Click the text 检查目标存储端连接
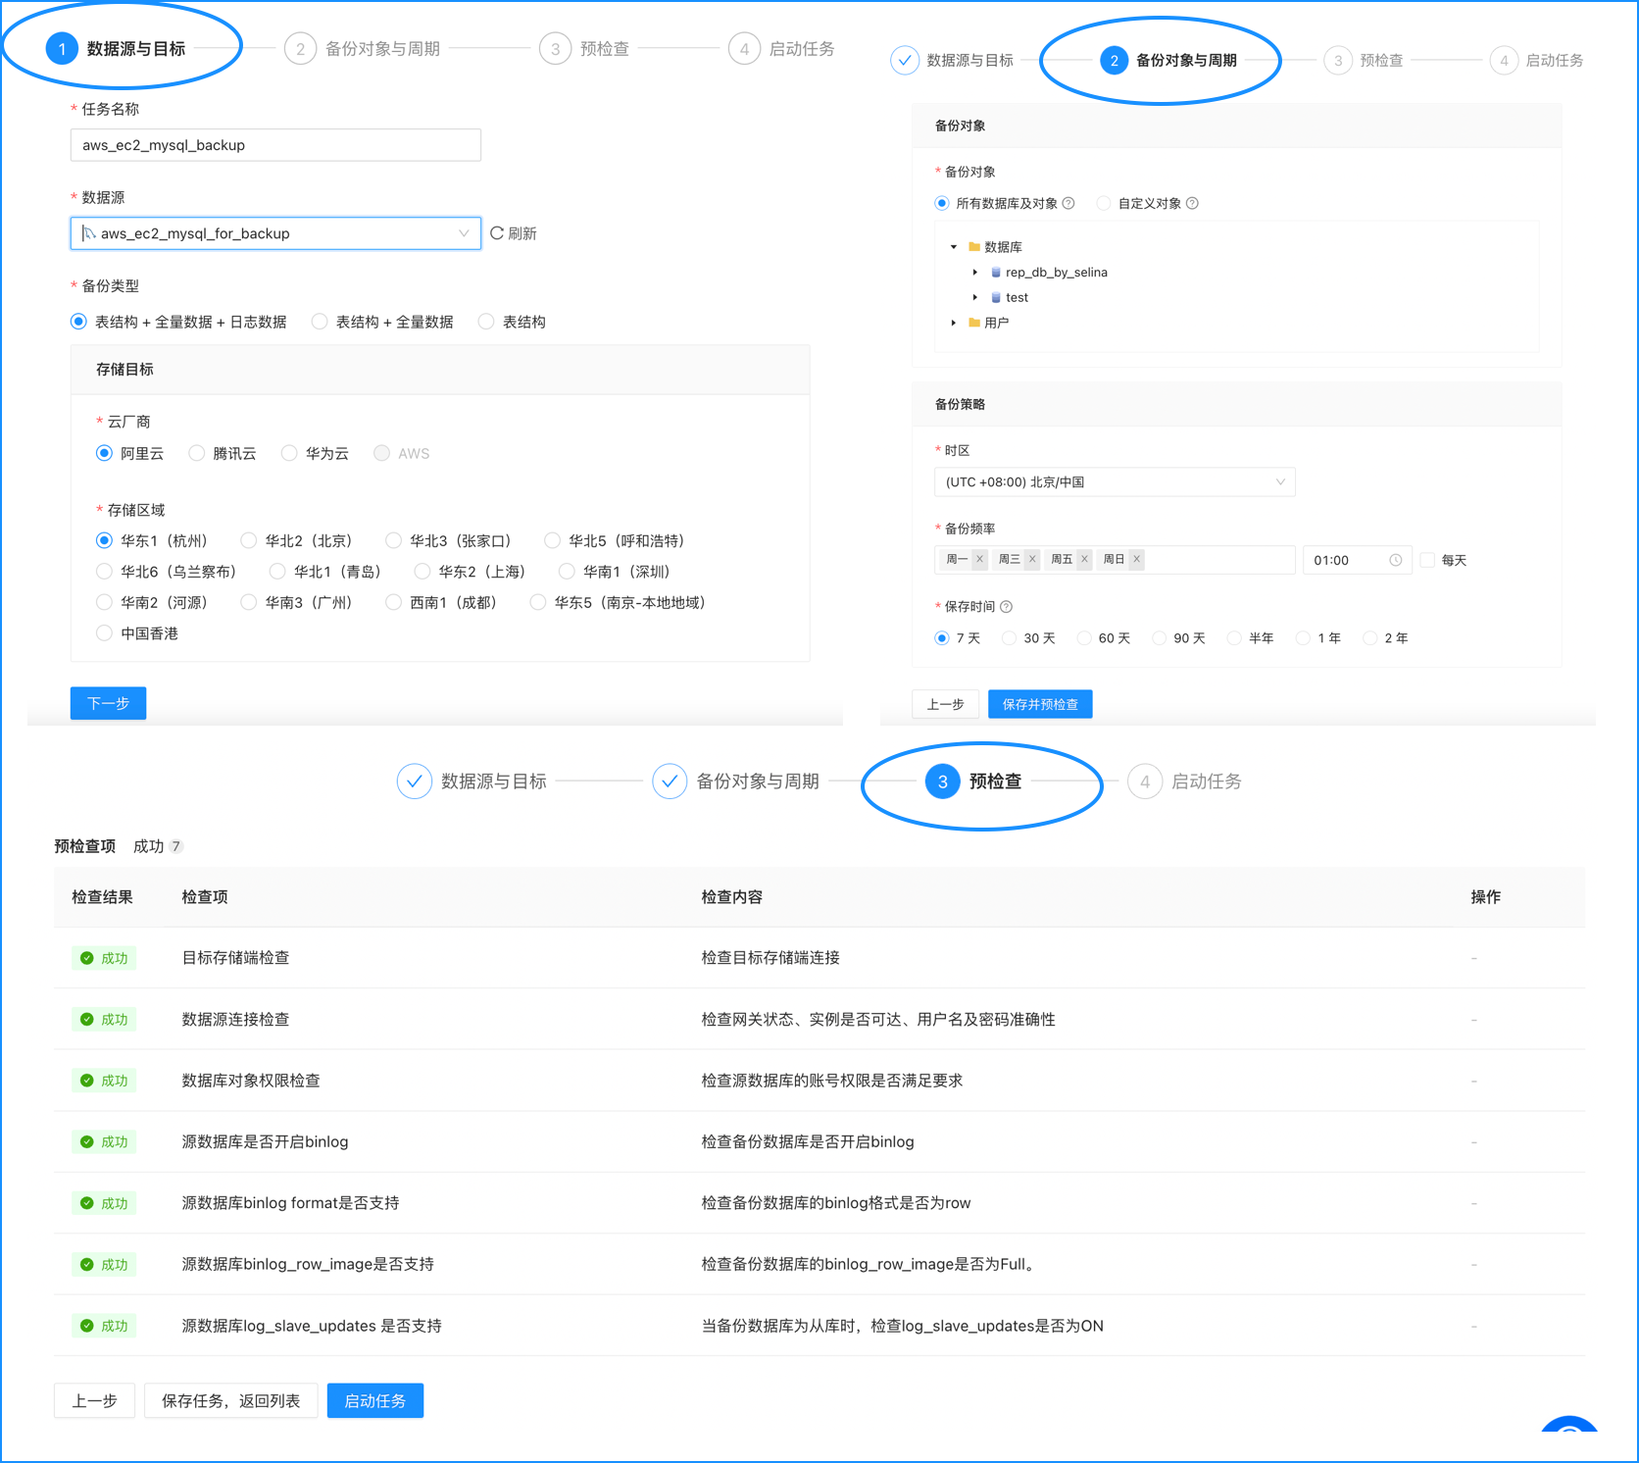 pos(770,958)
